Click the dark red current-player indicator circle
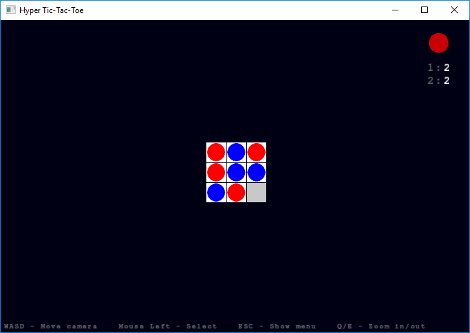The height and width of the screenshot is (333, 470). click(x=439, y=43)
